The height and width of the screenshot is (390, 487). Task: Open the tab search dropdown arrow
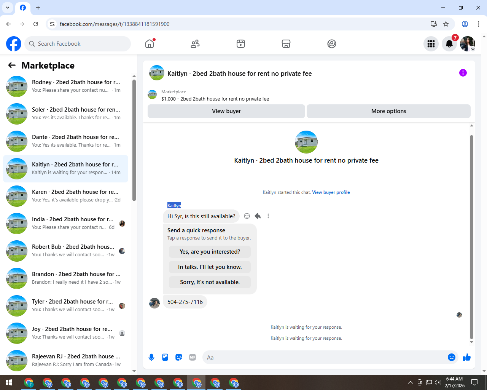click(x=8, y=8)
